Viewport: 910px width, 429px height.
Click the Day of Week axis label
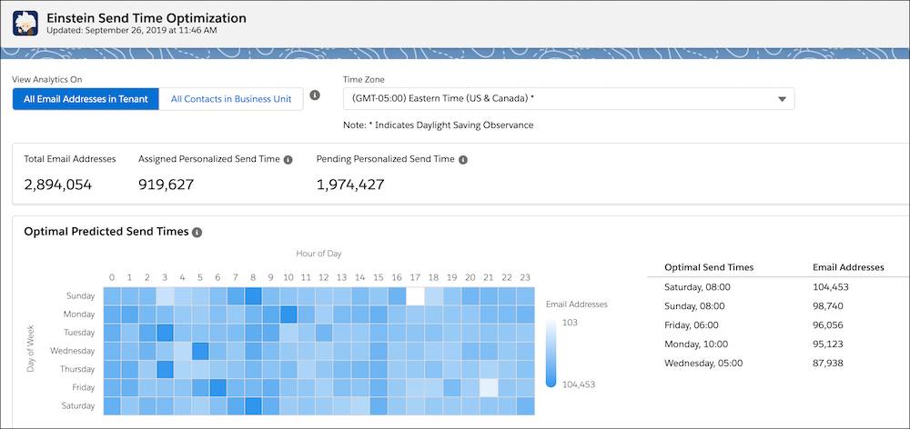click(x=31, y=351)
